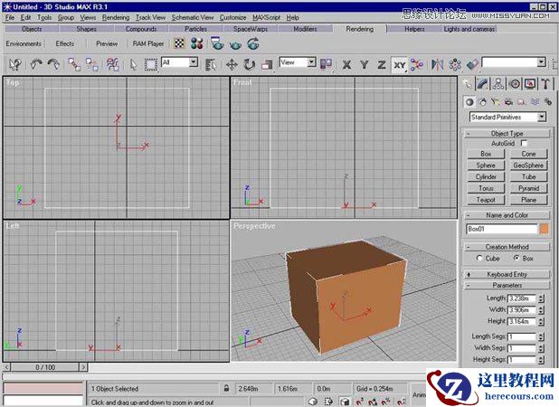This screenshot has height=407, width=559.
Task: Click the Pyramid primitive button
Action: click(x=528, y=188)
